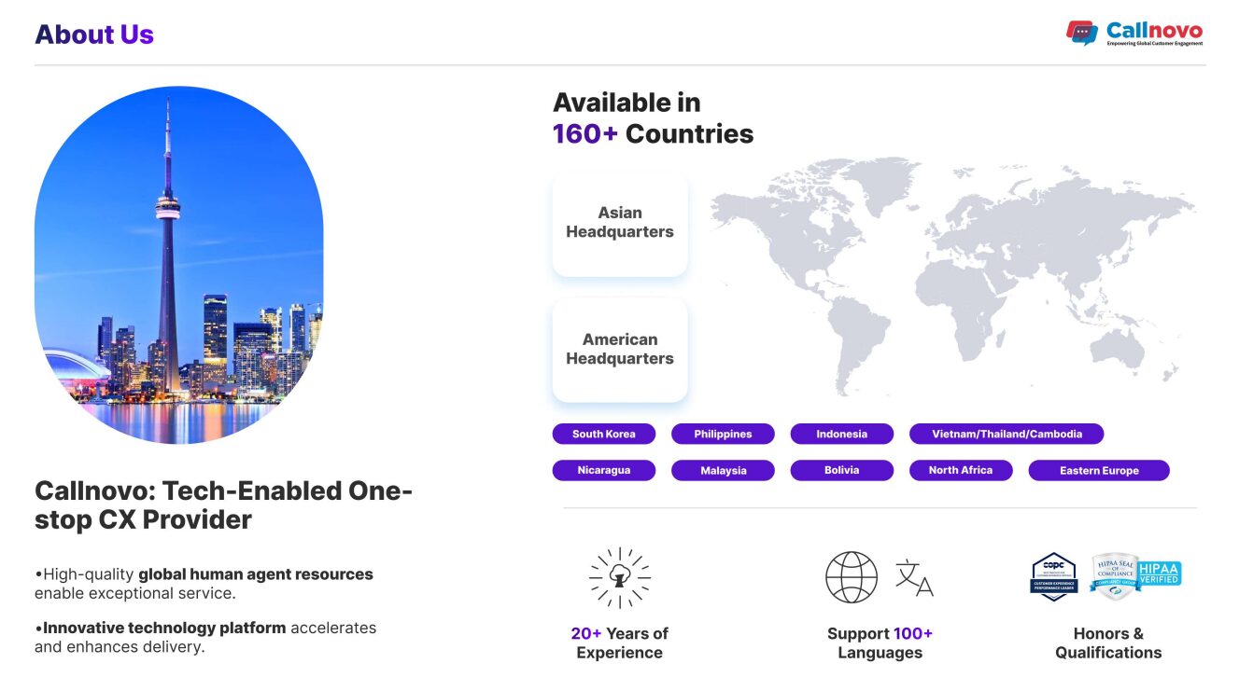Click the Honors & Qualifications label
This screenshot has width=1239, height=691.
(1108, 643)
